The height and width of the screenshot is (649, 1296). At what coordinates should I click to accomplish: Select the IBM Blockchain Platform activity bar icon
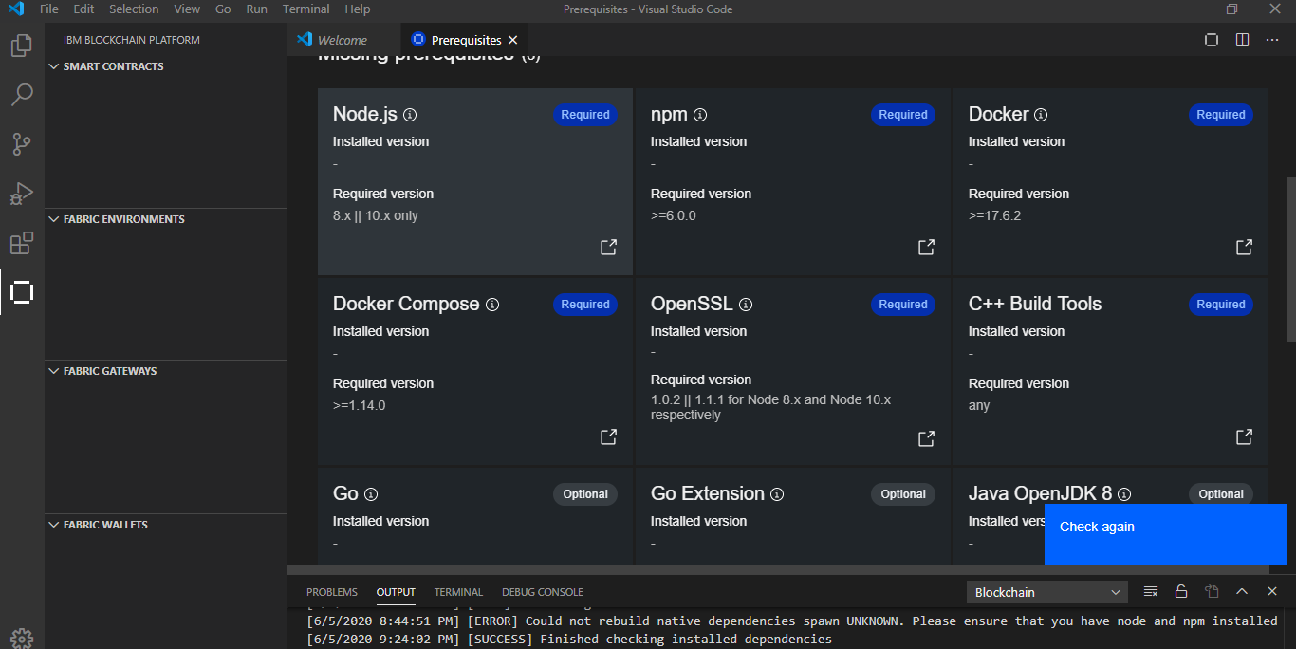[21, 292]
